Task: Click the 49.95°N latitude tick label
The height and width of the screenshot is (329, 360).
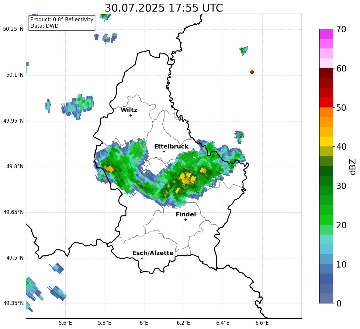Action: [x=13, y=121]
